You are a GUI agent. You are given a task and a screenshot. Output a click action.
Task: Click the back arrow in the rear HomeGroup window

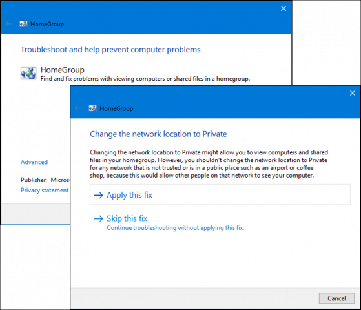9,24
